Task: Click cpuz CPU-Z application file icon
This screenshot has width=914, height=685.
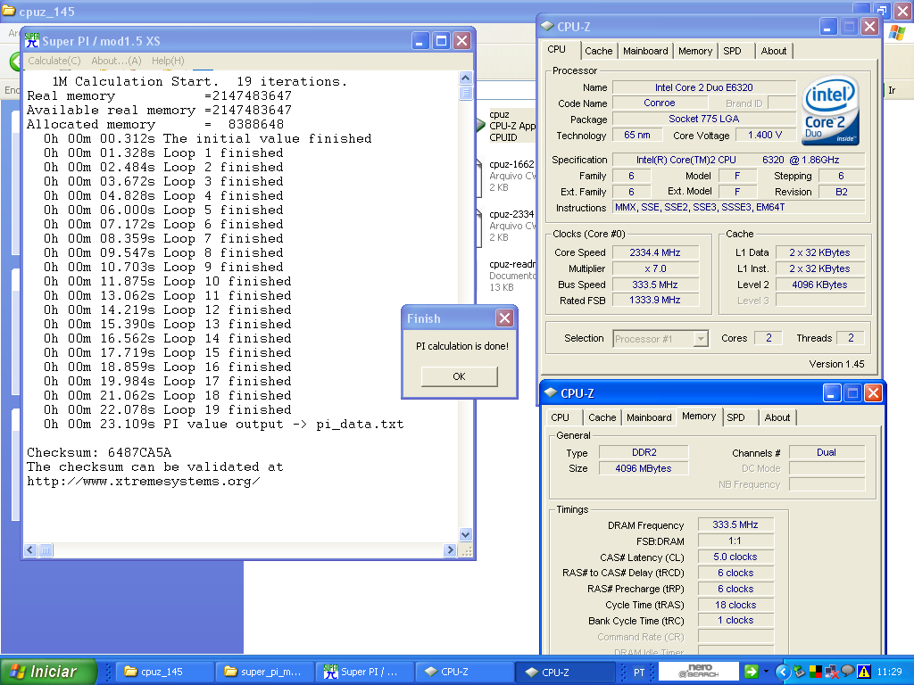Action: coord(481,125)
